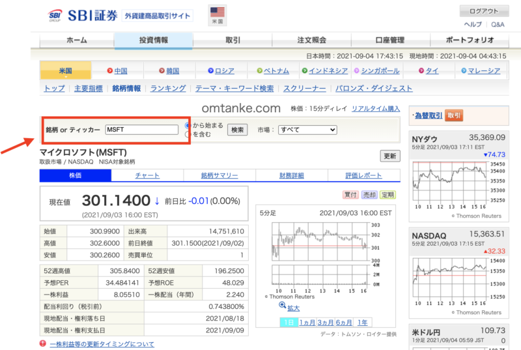521x350 pixels.
Task: Open the スクリーナー link
Action: tap(305, 89)
